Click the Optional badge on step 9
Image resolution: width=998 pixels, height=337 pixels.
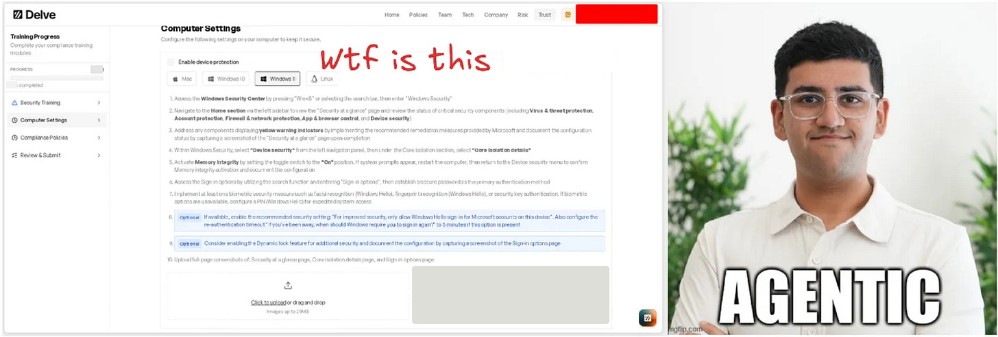[189, 244]
